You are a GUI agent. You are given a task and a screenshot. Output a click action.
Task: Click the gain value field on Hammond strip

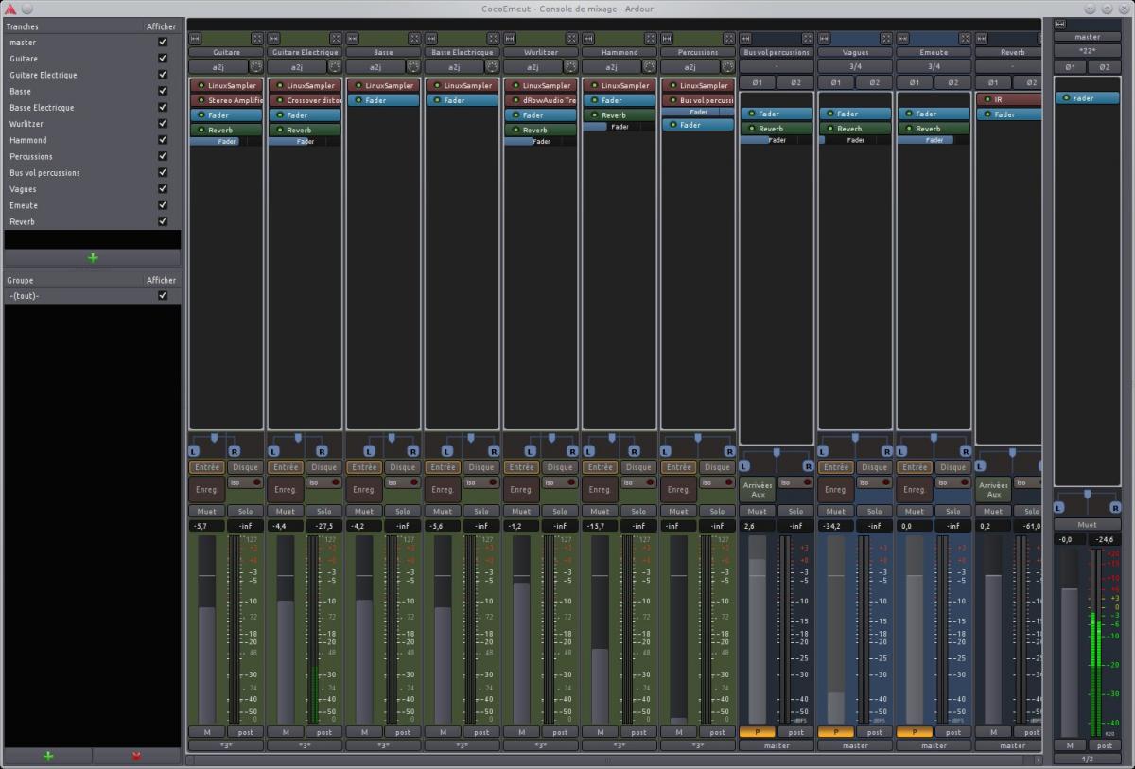599,526
